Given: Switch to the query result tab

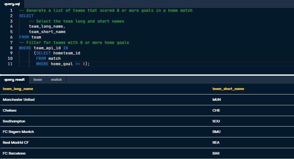Looking at the screenshot, I should coord(14,80).
